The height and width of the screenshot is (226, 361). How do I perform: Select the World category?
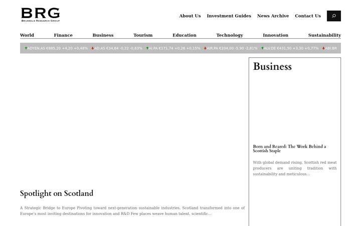pyautogui.click(x=27, y=35)
